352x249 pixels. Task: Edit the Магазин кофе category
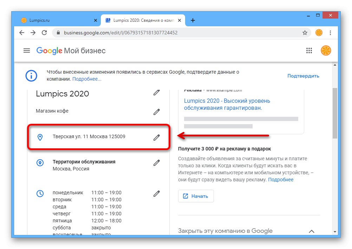157,112
